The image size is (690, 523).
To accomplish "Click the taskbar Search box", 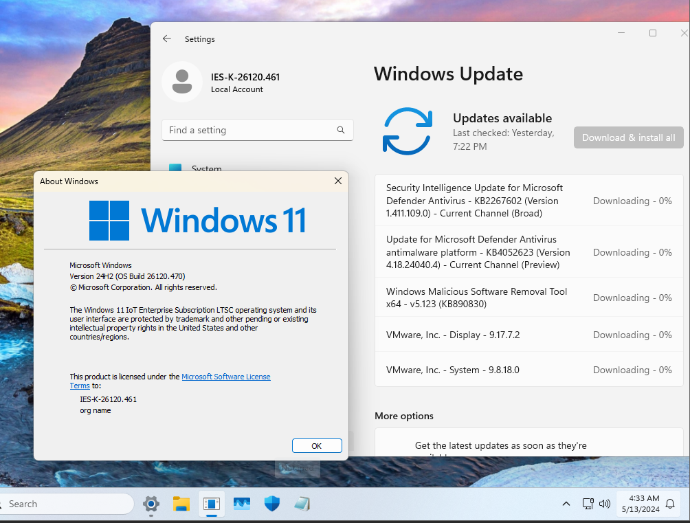I will [66, 504].
